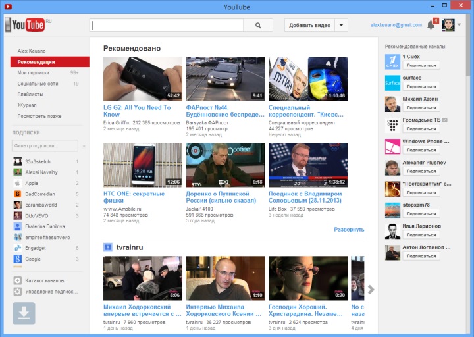Click the download arrow icon
This screenshot has width=474, height=337.
click(24, 314)
